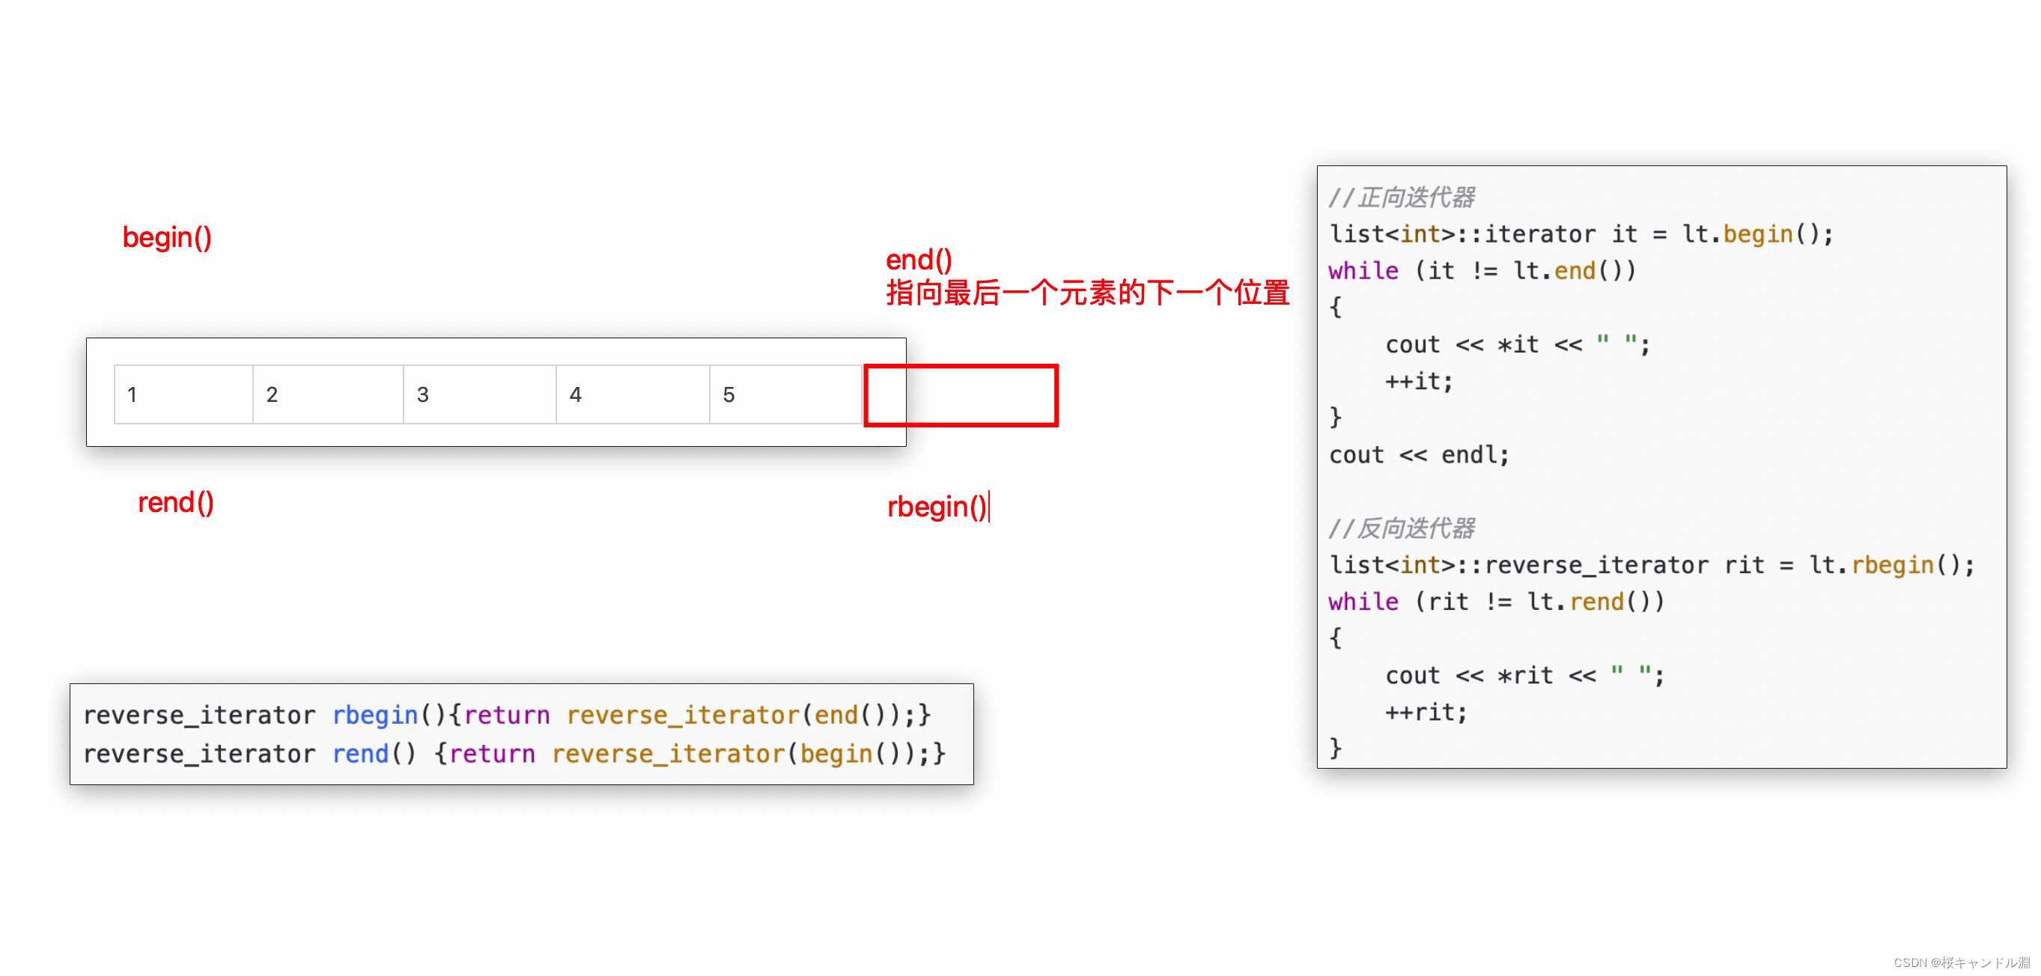Screen dimensions: 2041x976
Task: Click the red rbegin() label
Action: point(937,507)
